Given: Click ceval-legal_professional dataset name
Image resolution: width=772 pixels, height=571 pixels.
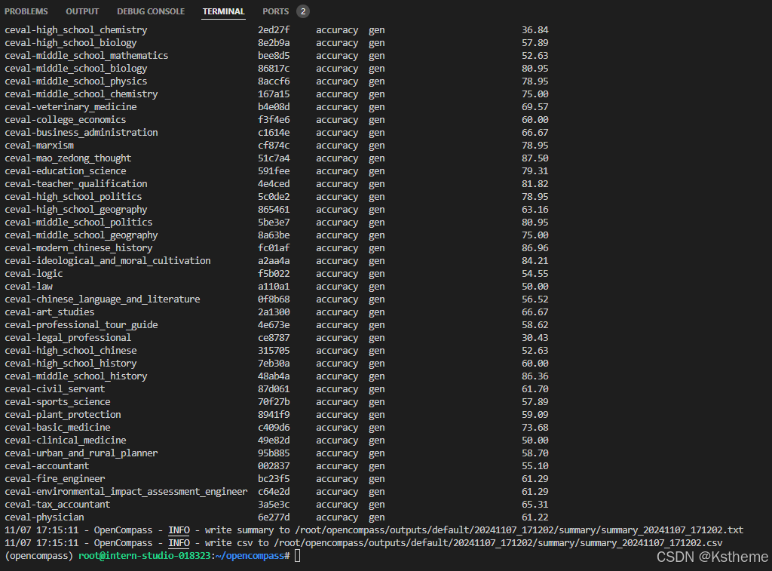Looking at the screenshot, I should pos(68,337).
